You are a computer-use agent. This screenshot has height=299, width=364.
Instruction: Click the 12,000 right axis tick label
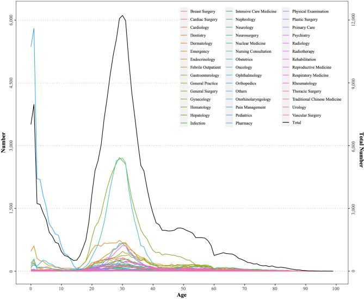[x=353, y=20]
